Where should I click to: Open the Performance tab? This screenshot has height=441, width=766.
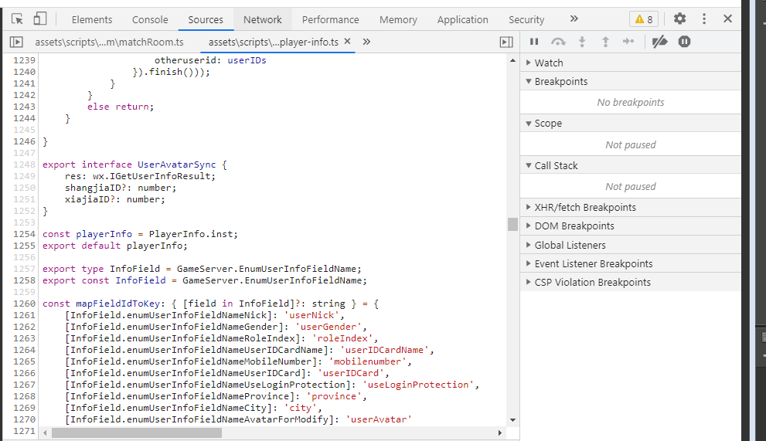[x=330, y=19]
